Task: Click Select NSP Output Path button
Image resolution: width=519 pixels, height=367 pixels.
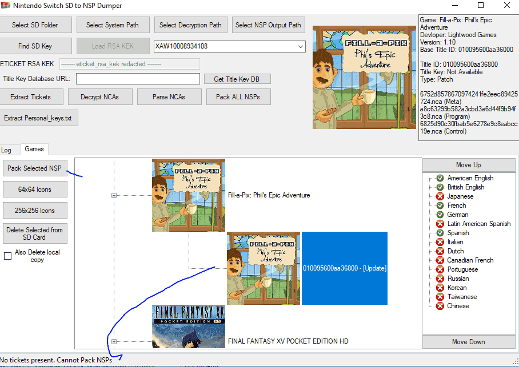Action: click(269, 25)
